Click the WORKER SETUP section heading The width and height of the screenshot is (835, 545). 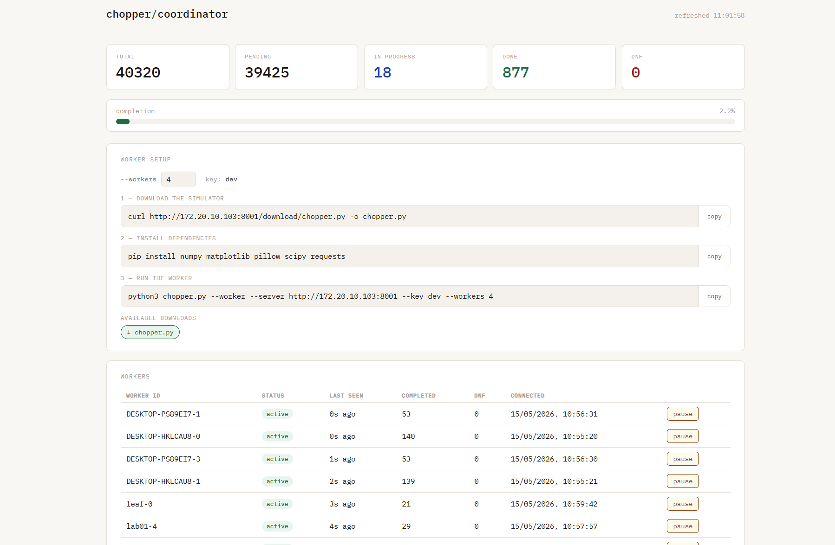[x=146, y=159]
